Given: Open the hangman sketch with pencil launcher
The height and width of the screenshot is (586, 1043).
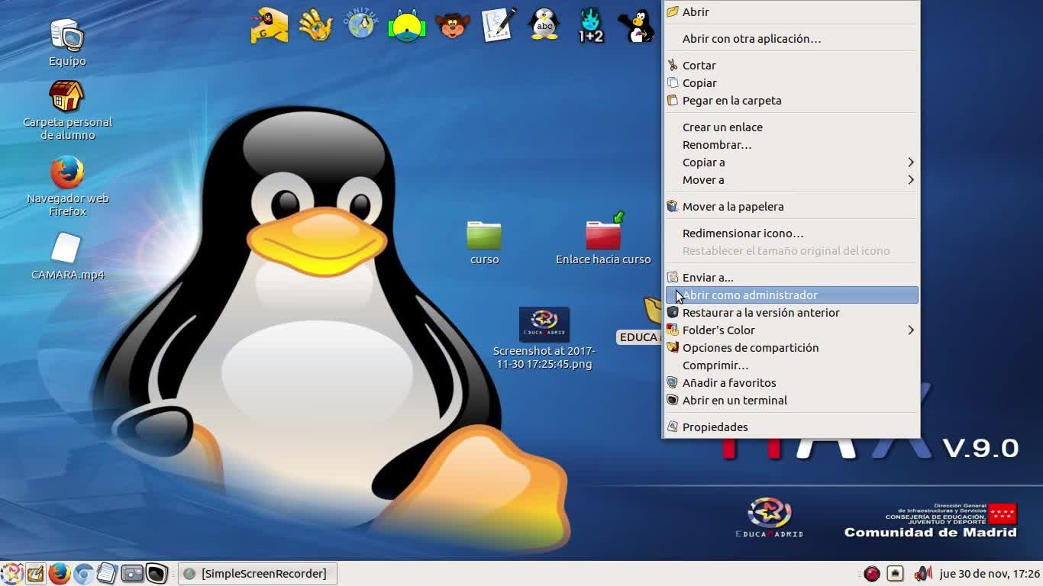Looking at the screenshot, I should point(499,24).
